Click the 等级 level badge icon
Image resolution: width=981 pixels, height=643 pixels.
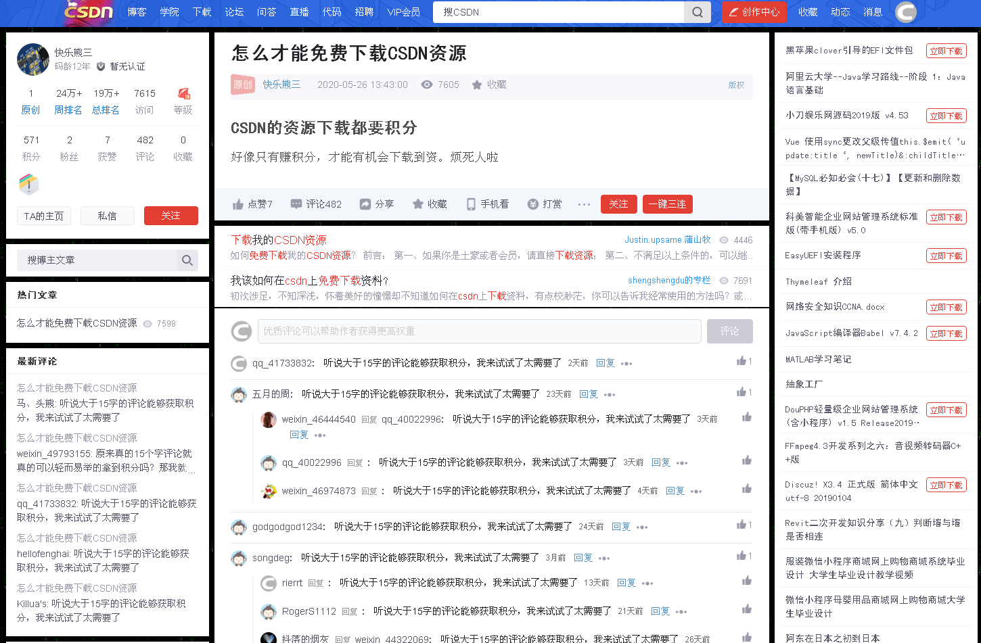[183, 93]
